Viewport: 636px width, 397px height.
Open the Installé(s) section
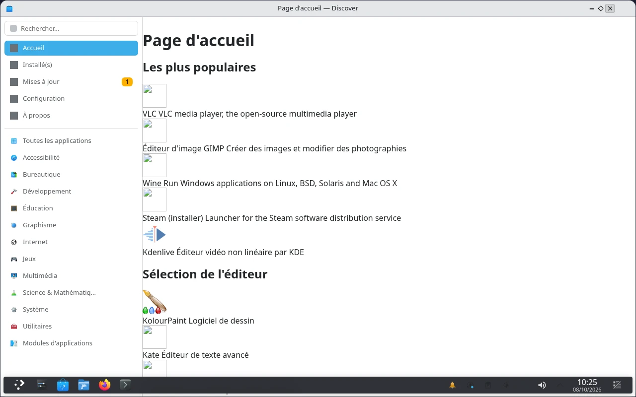71,65
